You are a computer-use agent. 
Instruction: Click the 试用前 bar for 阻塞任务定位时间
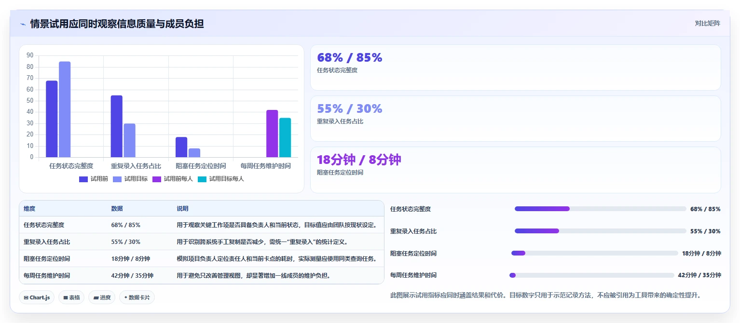coord(181,147)
